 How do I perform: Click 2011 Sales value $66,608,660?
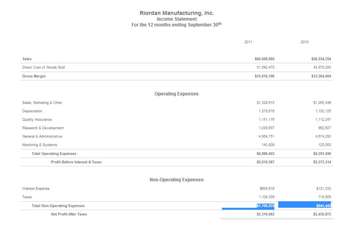pyautogui.click(x=265, y=59)
